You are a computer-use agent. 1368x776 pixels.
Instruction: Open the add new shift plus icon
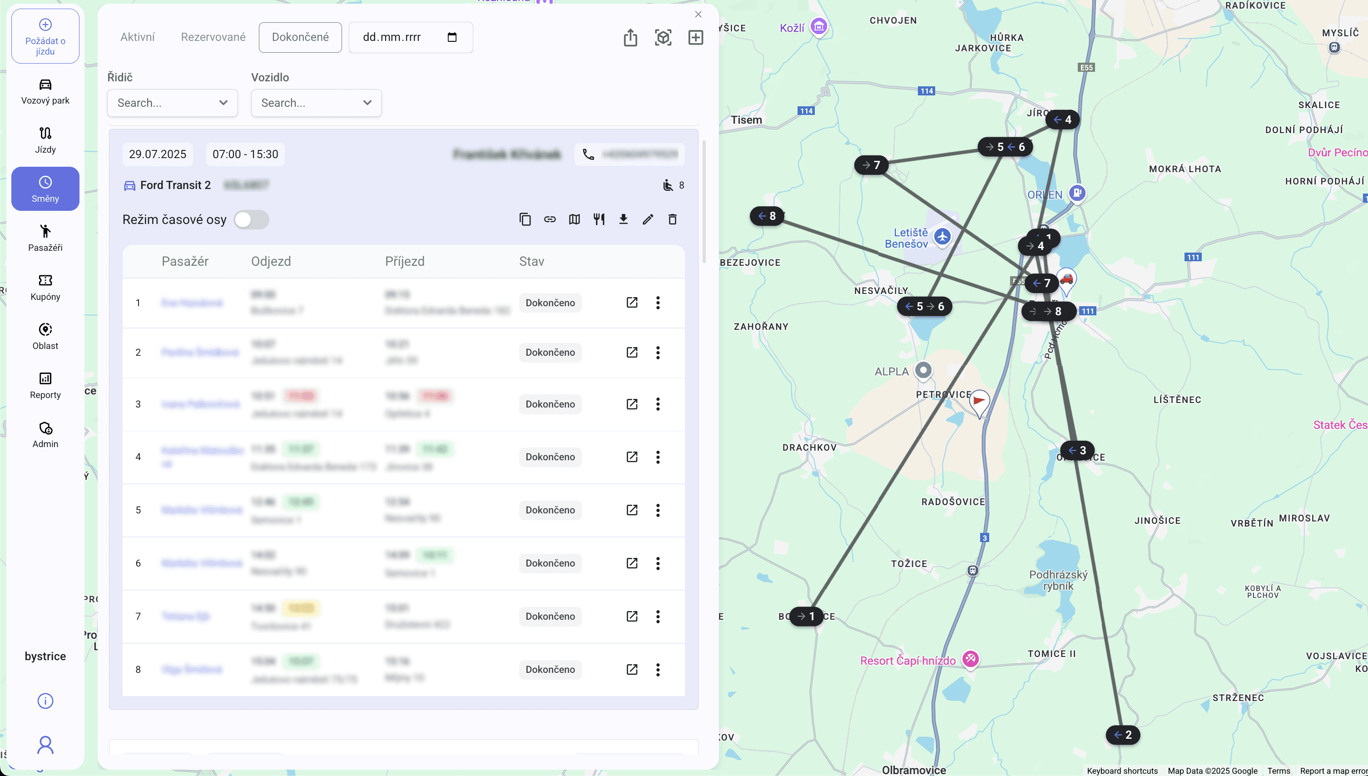tap(696, 37)
